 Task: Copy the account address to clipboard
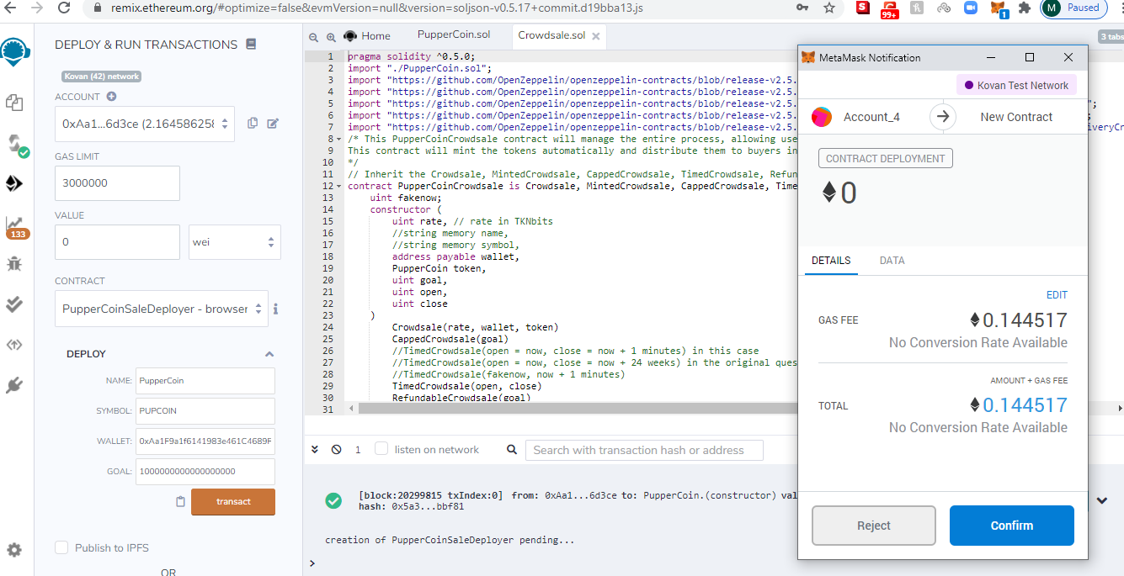pyautogui.click(x=253, y=124)
